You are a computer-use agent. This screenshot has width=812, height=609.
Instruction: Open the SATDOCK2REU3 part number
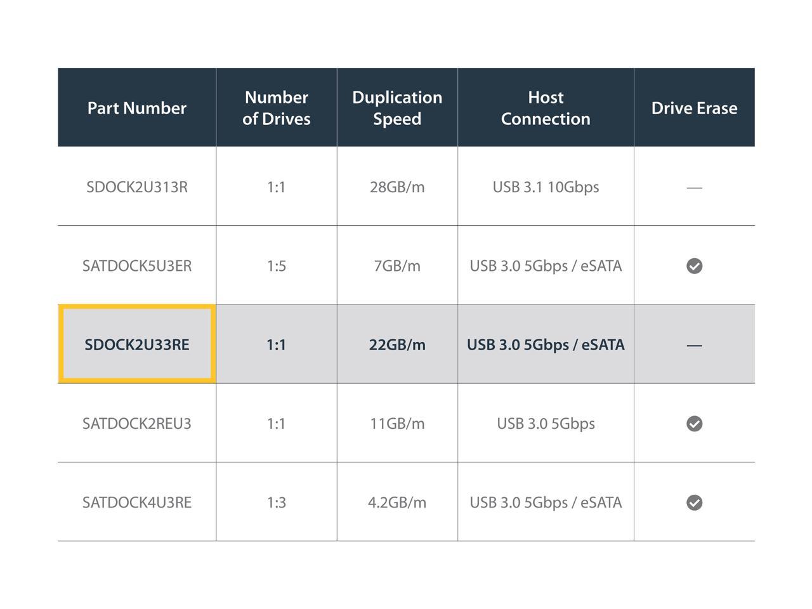point(137,424)
